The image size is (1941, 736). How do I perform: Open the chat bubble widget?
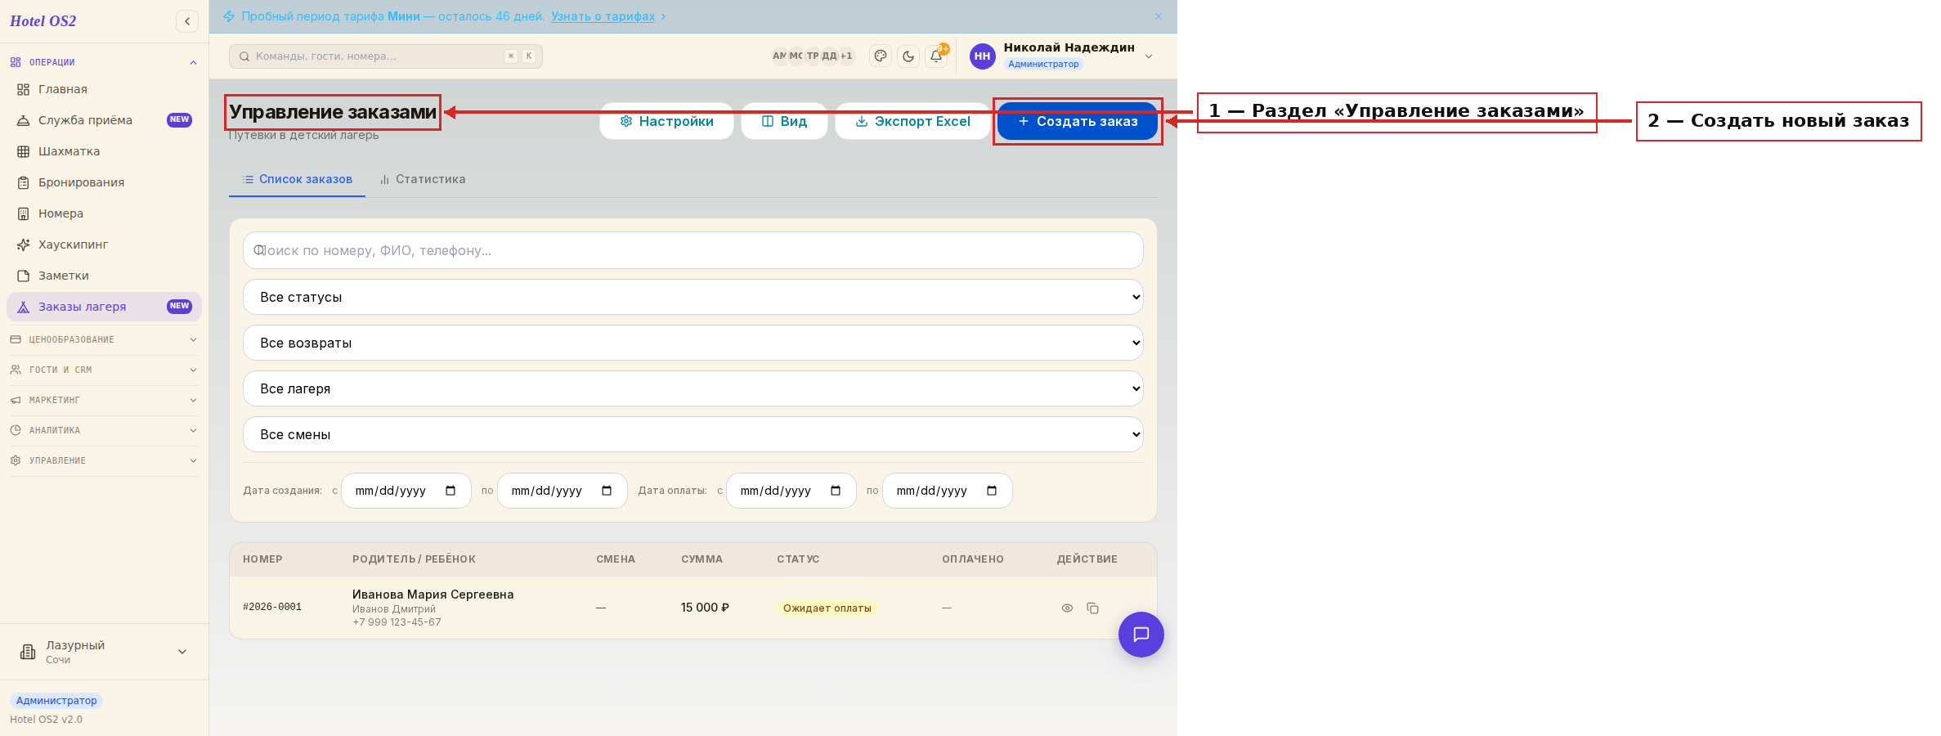pos(1141,635)
